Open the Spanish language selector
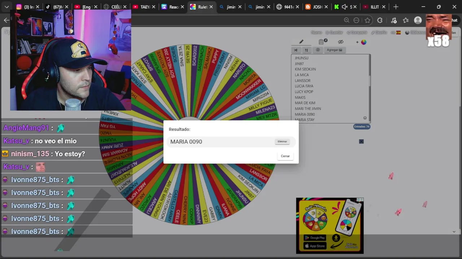462x259 pixels. click(x=396, y=32)
